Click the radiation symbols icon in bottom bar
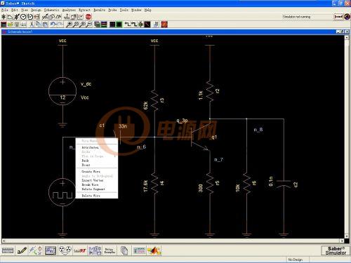Screen dimensions: 351x263 [x=65, y=251]
